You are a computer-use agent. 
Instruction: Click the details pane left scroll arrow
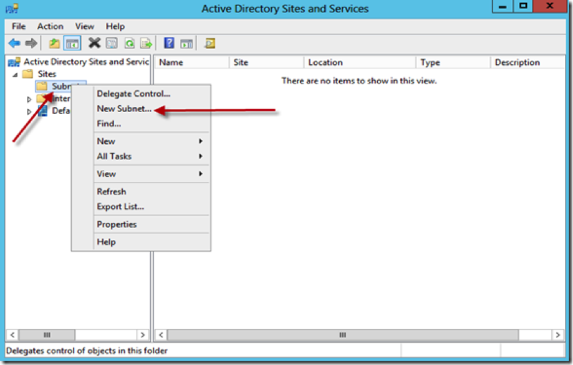pos(161,334)
